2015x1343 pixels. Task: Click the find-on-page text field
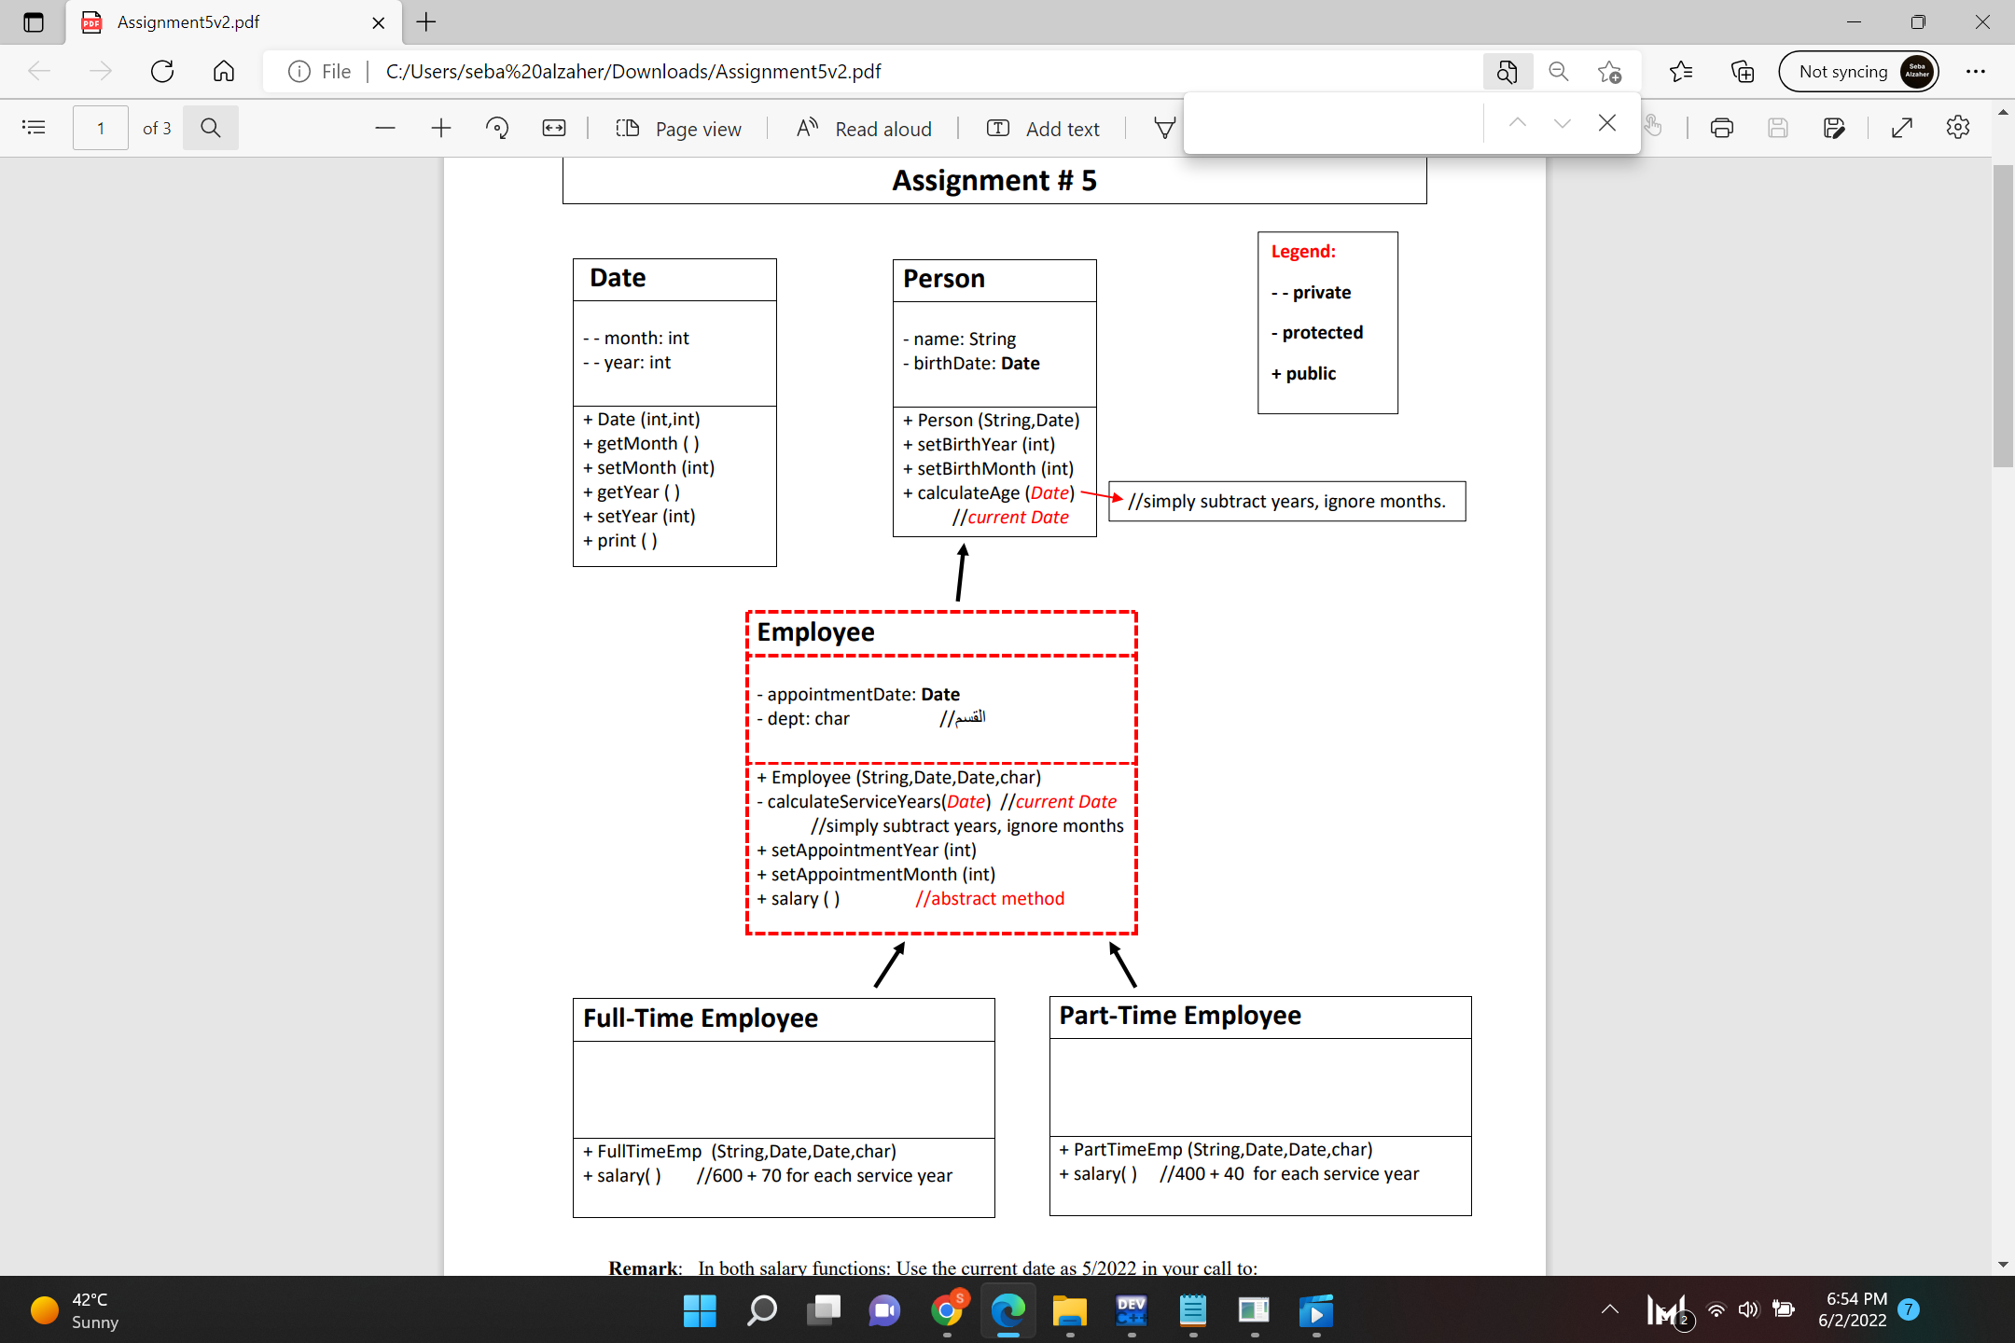click(1334, 123)
